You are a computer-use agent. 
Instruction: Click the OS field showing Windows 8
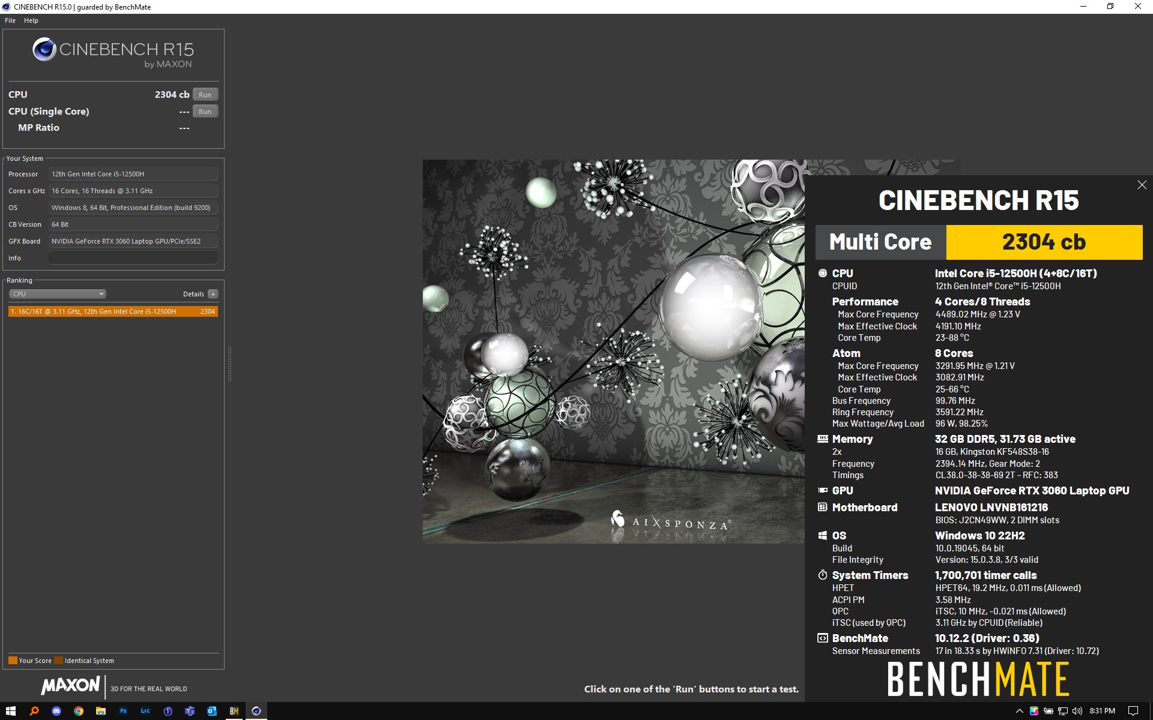(133, 208)
